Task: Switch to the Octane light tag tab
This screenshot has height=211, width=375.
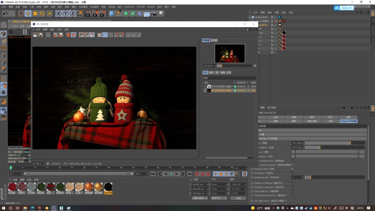Action: [348, 121]
